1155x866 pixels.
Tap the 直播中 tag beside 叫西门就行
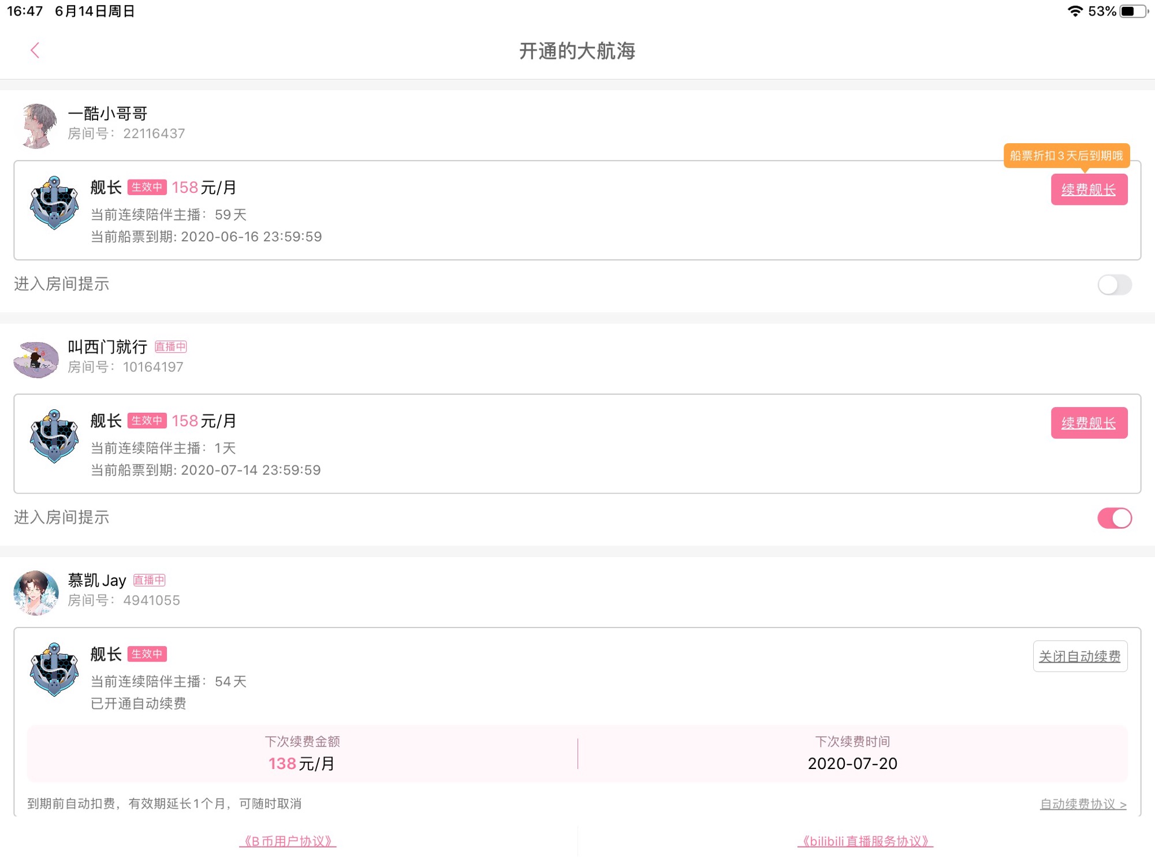pos(170,347)
